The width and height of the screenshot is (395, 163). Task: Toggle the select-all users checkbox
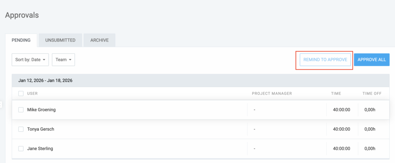(21, 93)
